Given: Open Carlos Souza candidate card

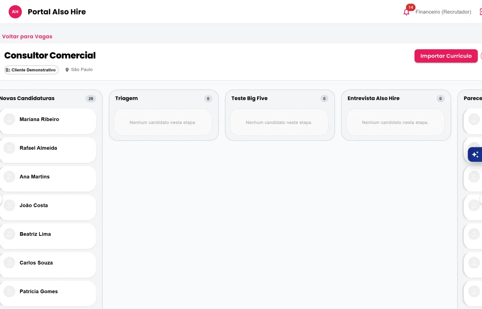Looking at the screenshot, I should 47,265.
